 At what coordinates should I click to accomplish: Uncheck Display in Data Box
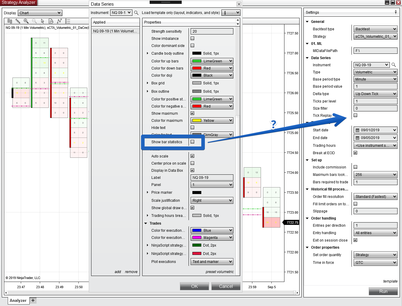pos(192,170)
